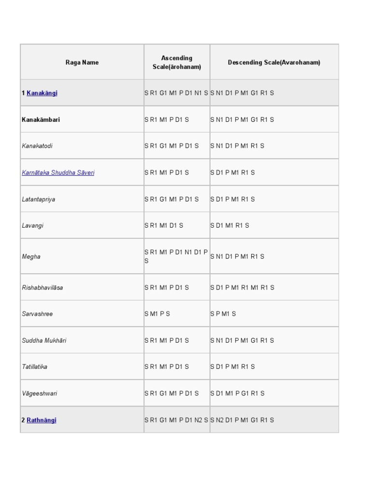Open the Karnātaka Shuddha Sāveri link

click(x=58, y=173)
